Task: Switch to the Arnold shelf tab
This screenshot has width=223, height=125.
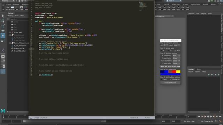Action: tap(205, 5)
